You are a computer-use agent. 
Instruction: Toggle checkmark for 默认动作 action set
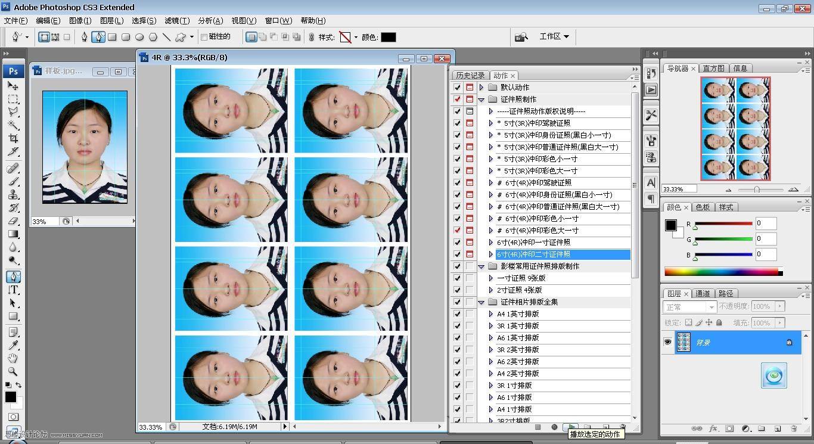coord(457,87)
